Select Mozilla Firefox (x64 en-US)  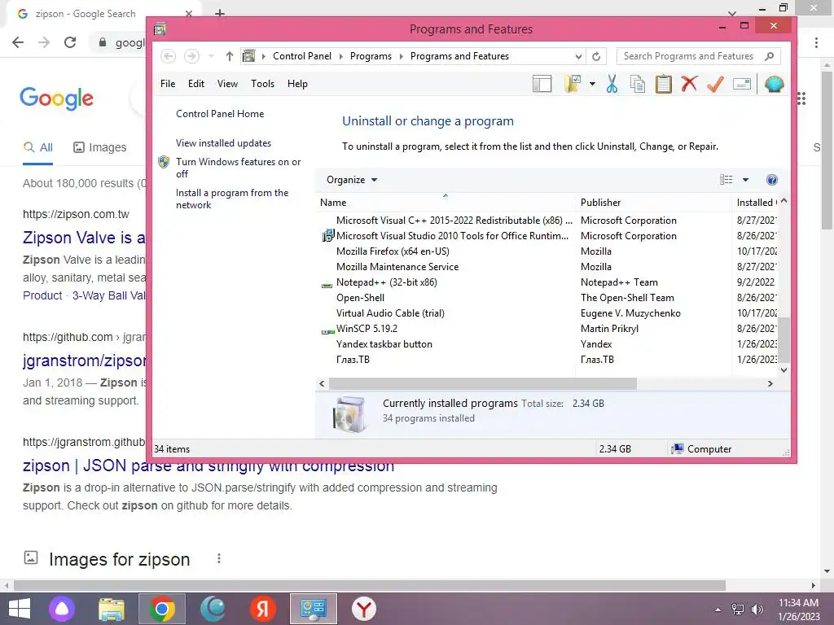(548, 251)
